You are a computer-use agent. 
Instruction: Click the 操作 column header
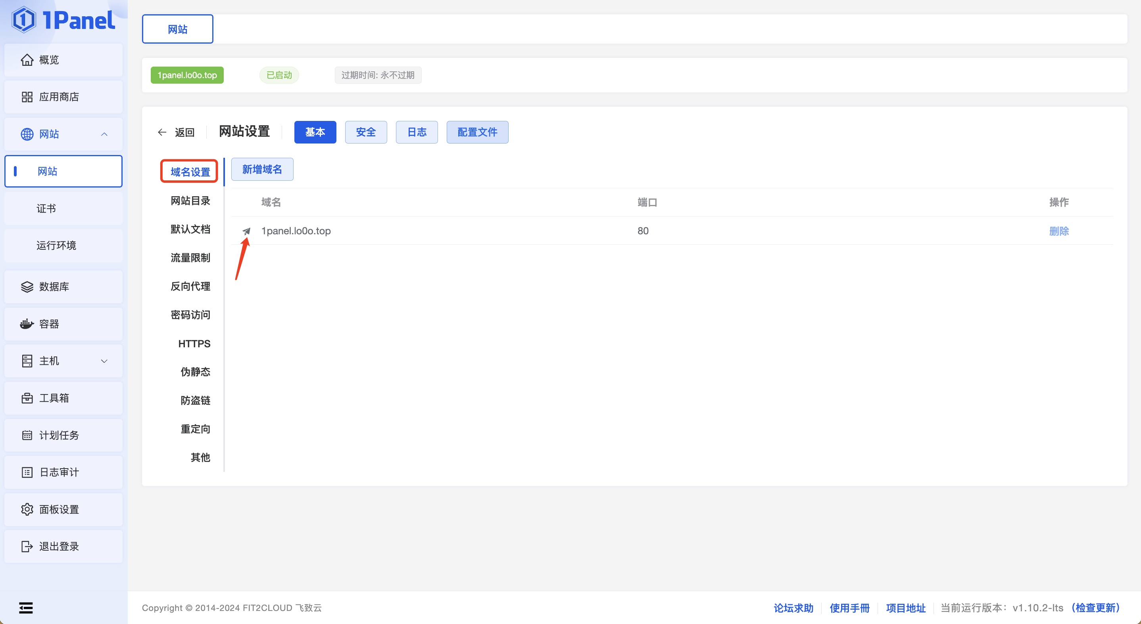(1059, 202)
